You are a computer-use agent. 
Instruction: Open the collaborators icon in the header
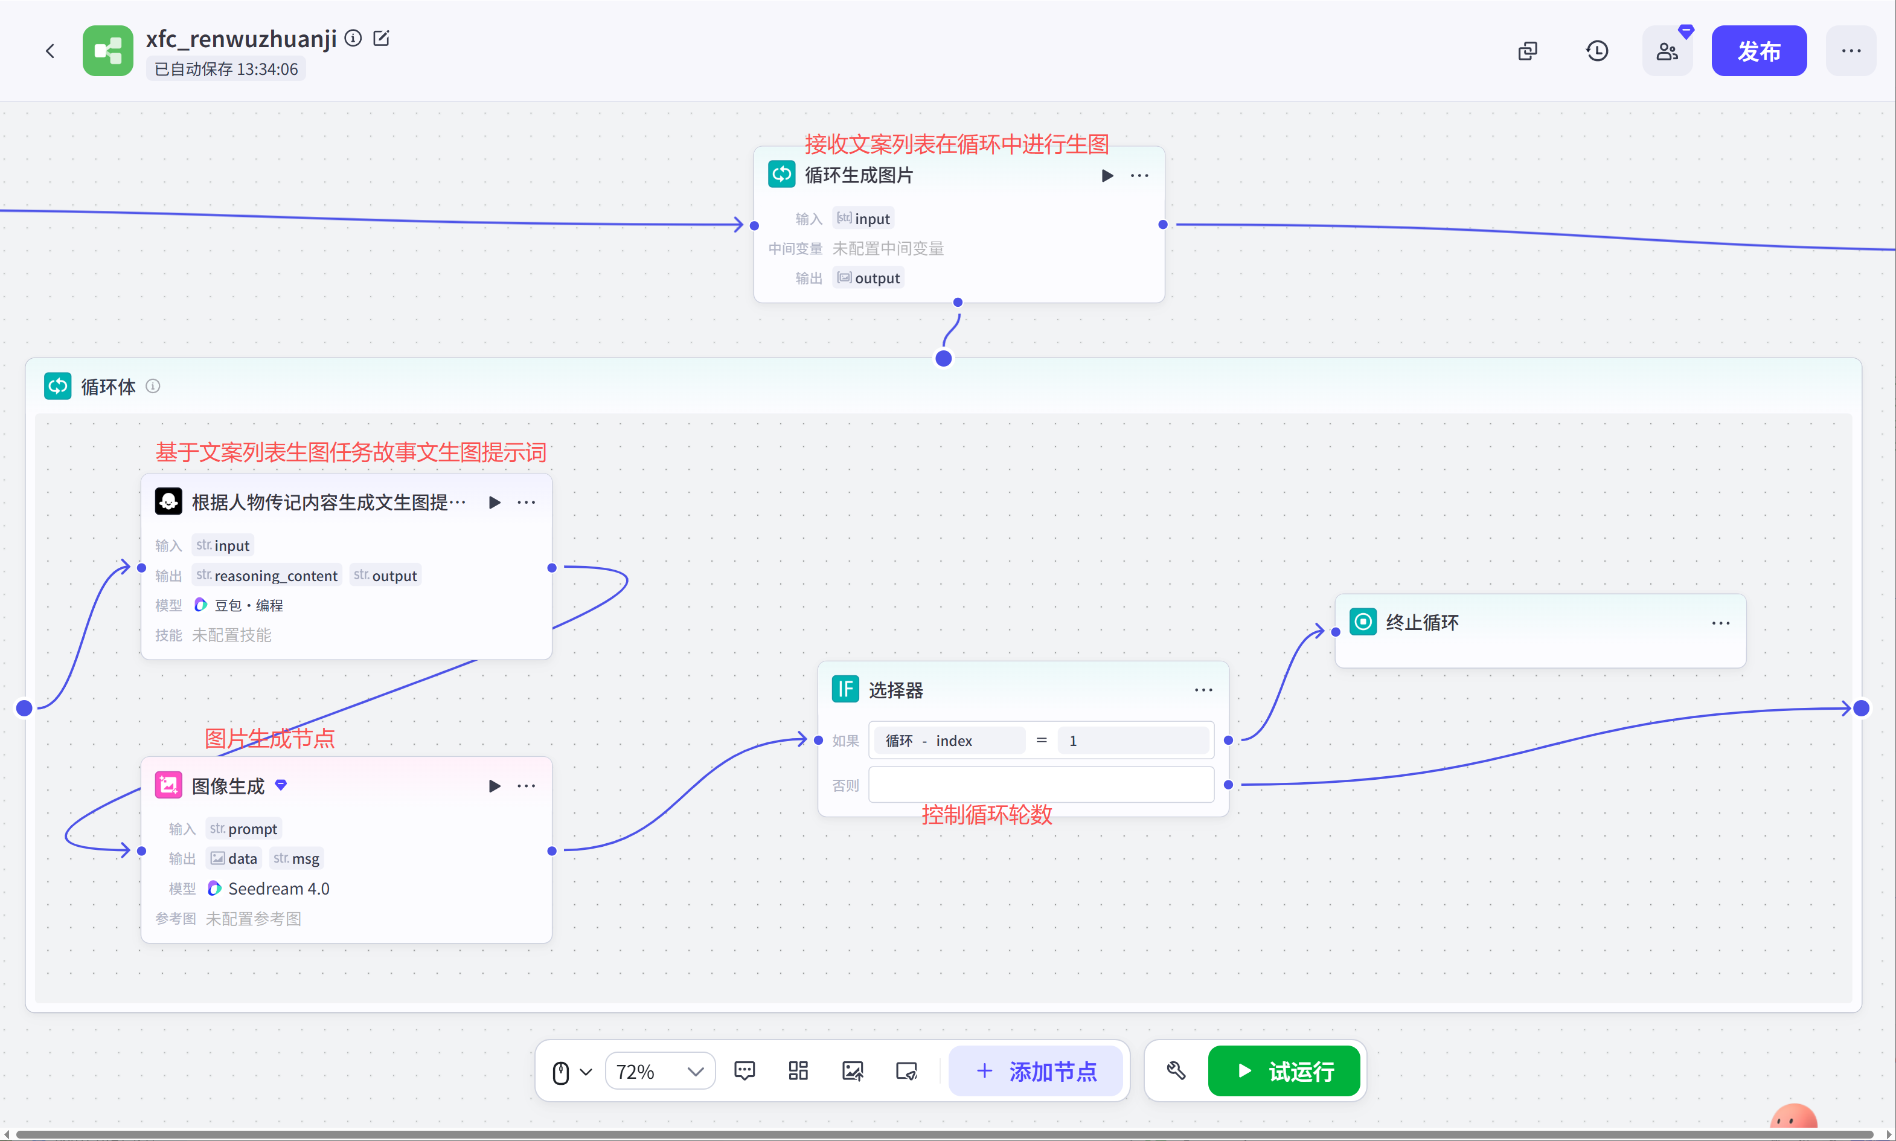(x=1666, y=51)
